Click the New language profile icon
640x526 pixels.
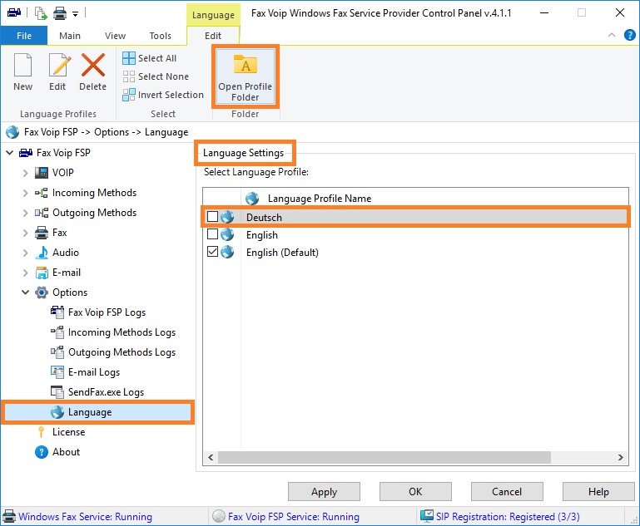(22, 65)
